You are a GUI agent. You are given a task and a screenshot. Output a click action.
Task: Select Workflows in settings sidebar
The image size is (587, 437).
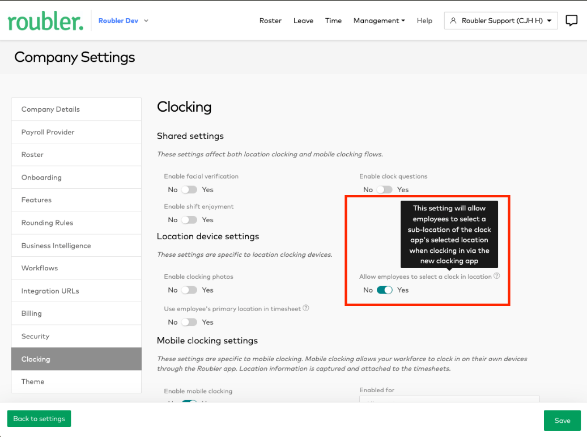[x=76, y=268]
